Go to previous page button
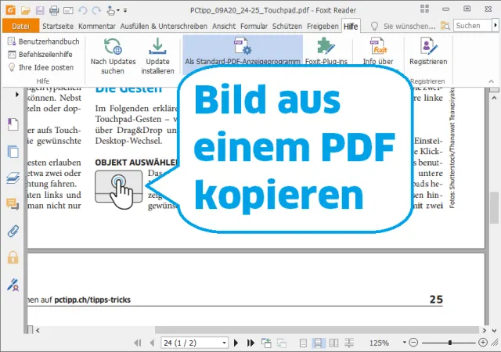 (x=152, y=343)
